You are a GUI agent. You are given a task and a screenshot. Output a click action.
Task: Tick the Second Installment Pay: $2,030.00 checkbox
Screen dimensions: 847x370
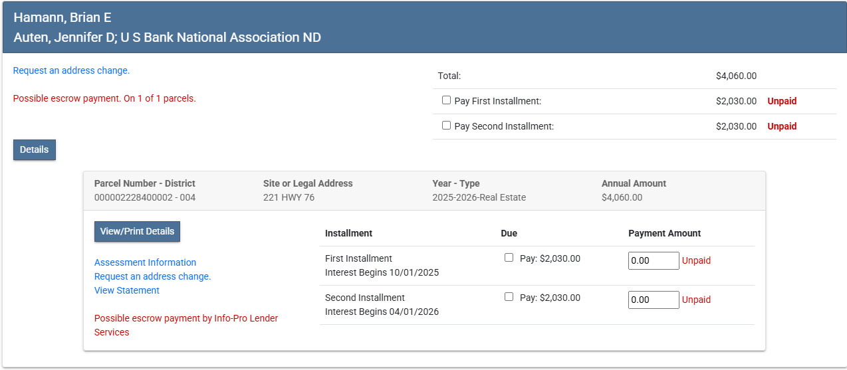509,297
